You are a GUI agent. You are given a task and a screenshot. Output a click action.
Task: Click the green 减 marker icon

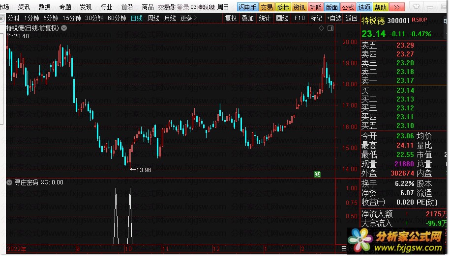click(317, 174)
